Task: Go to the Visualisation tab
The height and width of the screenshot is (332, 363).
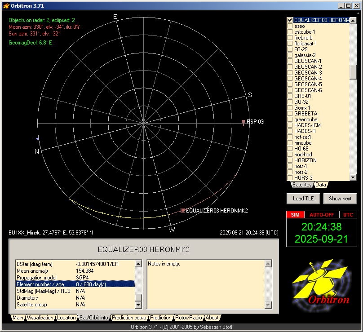Action: [x=40, y=318]
